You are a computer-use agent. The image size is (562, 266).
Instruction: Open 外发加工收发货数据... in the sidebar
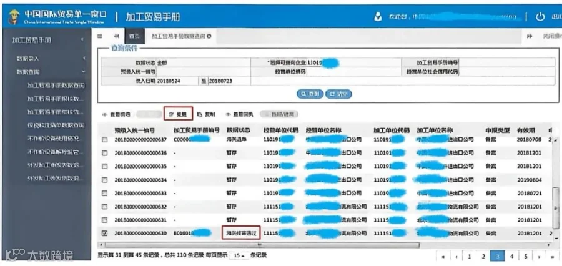click(x=56, y=178)
